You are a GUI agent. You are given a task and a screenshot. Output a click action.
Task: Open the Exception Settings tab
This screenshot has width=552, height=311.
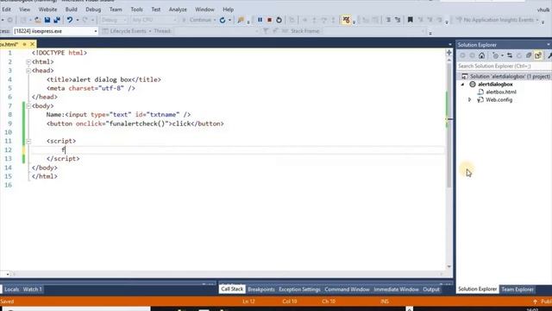coord(299,289)
